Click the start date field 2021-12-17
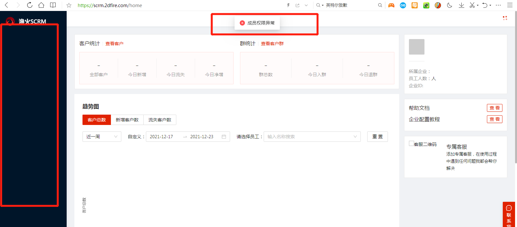Image resolution: width=517 pixels, height=227 pixels. [161, 137]
